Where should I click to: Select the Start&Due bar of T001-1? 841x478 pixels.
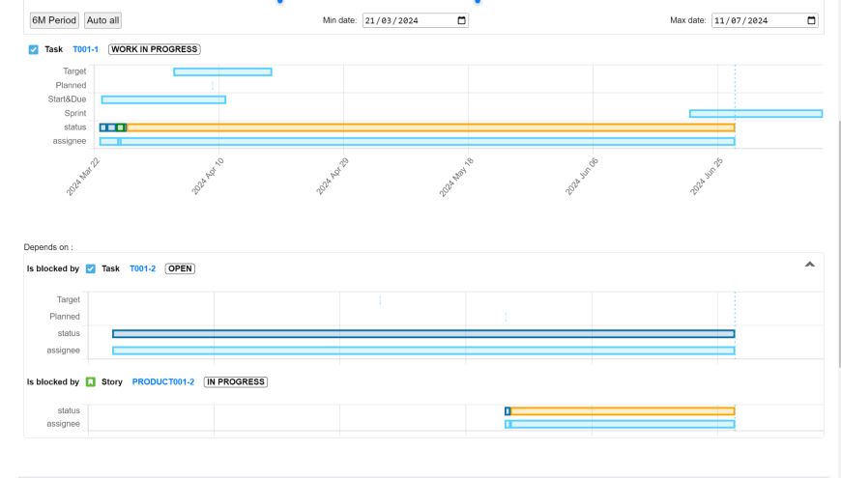point(163,99)
